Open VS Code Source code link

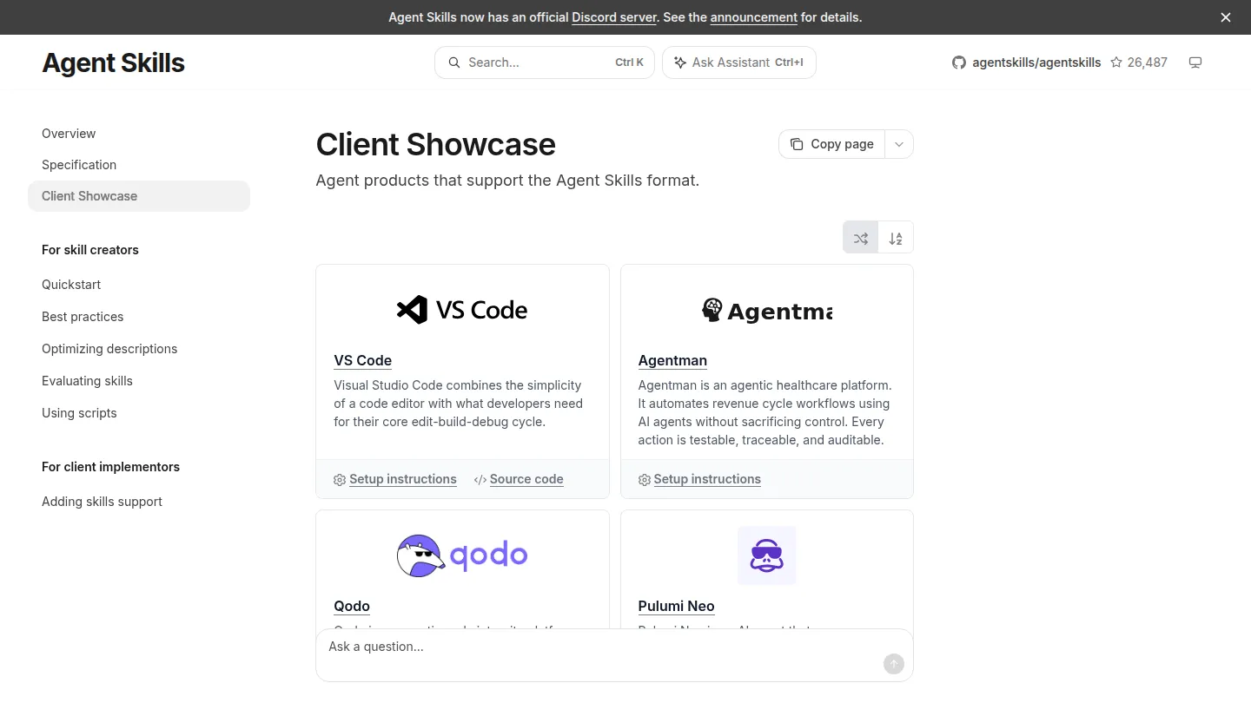[x=526, y=479]
